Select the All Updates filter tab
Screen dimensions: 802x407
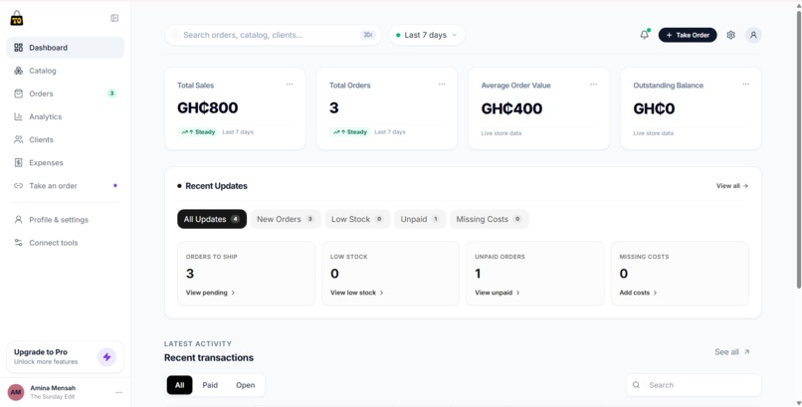pos(212,219)
